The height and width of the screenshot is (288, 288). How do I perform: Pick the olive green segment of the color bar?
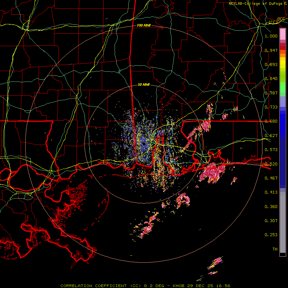tap(283, 76)
